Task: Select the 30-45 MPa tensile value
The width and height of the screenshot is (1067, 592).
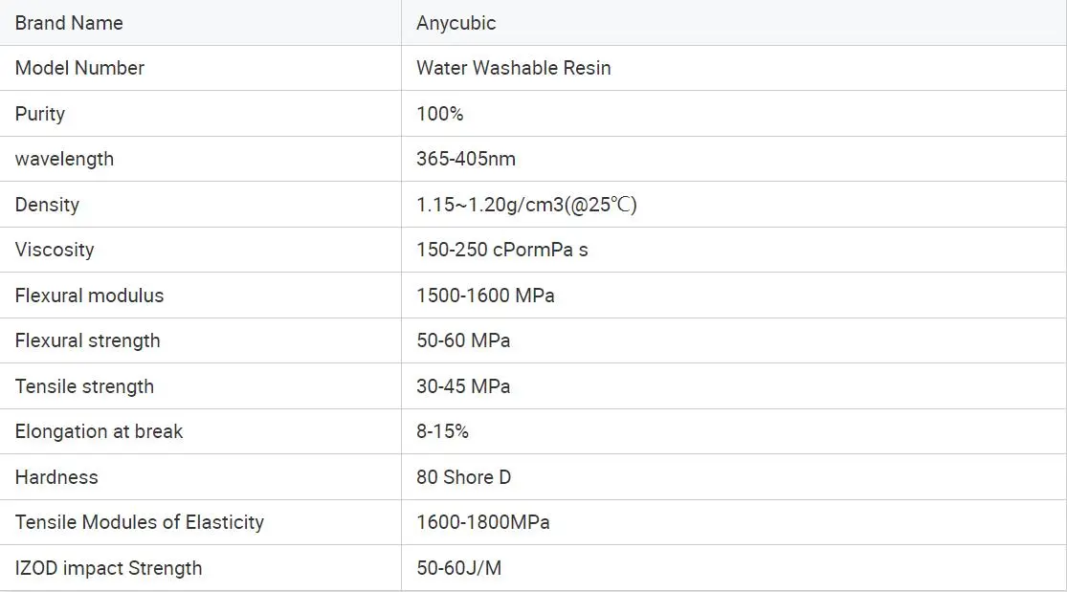Action: (x=463, y=386)
